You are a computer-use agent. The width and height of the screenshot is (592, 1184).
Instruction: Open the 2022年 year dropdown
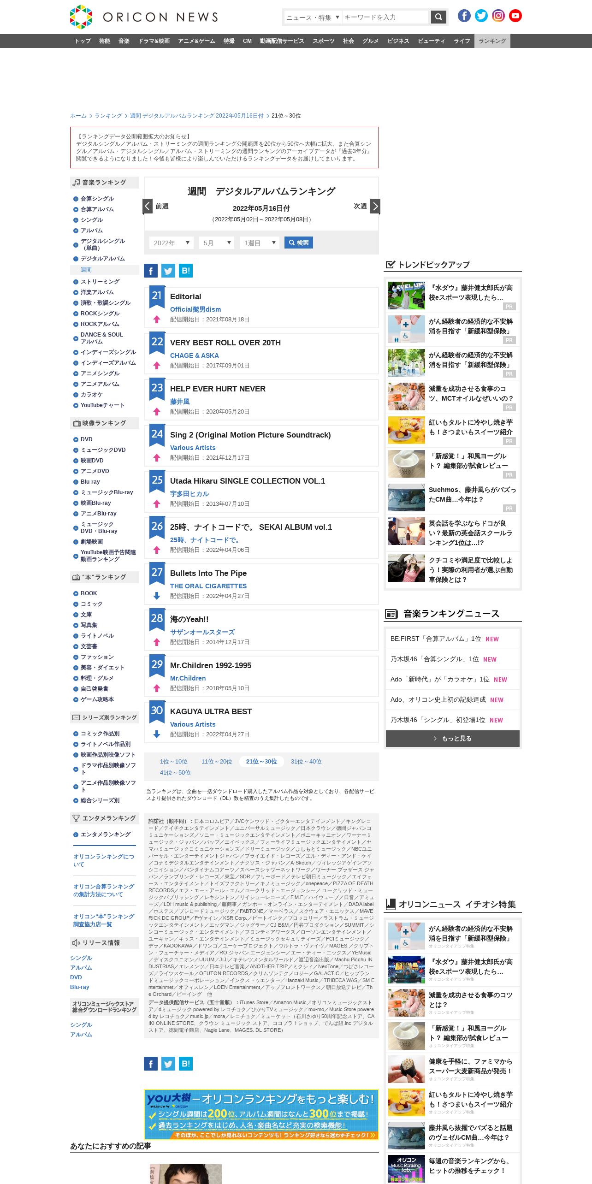coord(171,243)
